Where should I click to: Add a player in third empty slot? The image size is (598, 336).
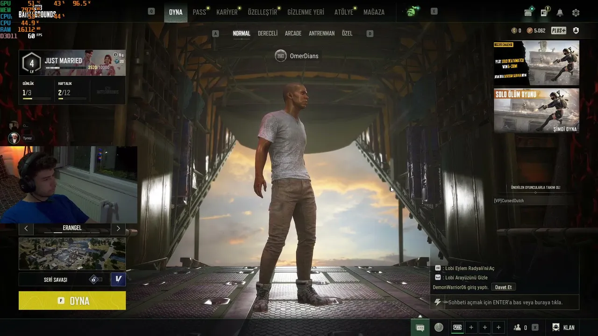pyautogui.click(x=498, y=328)
